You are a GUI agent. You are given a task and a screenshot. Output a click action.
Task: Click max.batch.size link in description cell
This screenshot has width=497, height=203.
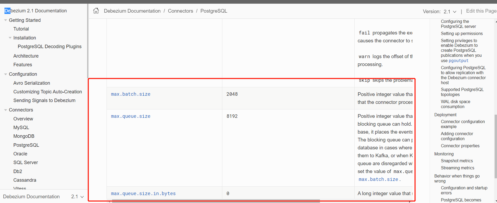click(378, 179)
